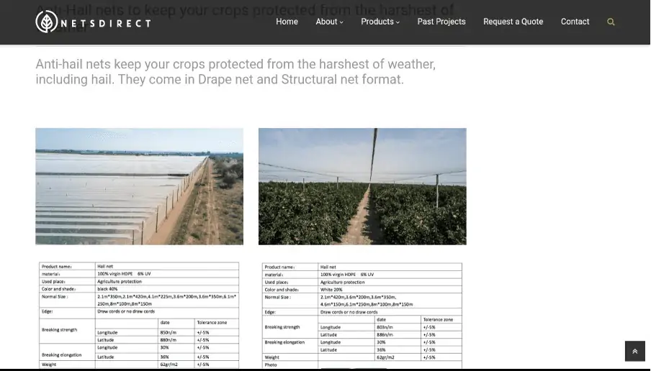Open the structural net orchard photo
The image size is (651, 371).
click(362, 186)
